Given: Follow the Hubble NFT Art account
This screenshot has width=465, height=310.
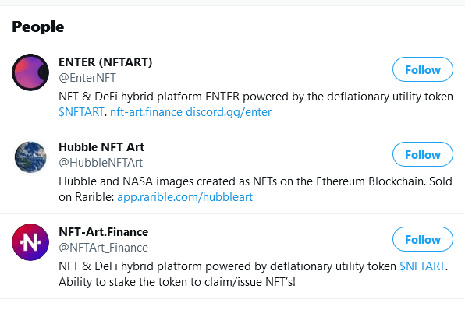Looking at the screenshot, I should (423, 154).
